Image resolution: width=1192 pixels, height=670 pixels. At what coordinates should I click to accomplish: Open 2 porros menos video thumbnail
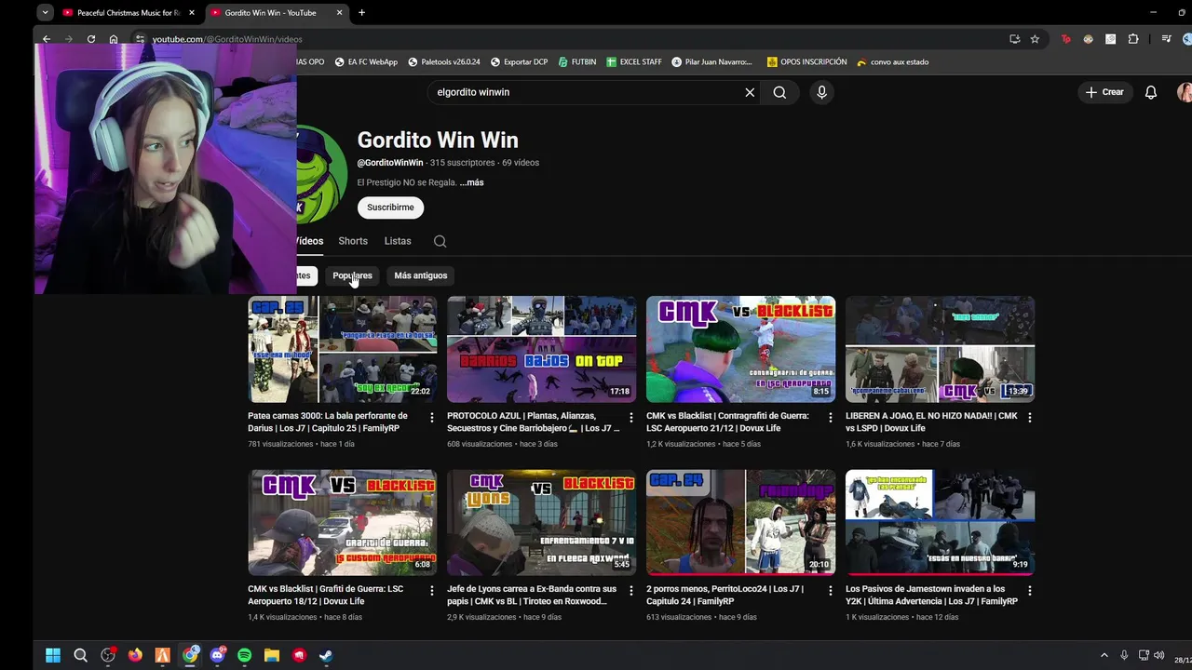pos(741,522)
